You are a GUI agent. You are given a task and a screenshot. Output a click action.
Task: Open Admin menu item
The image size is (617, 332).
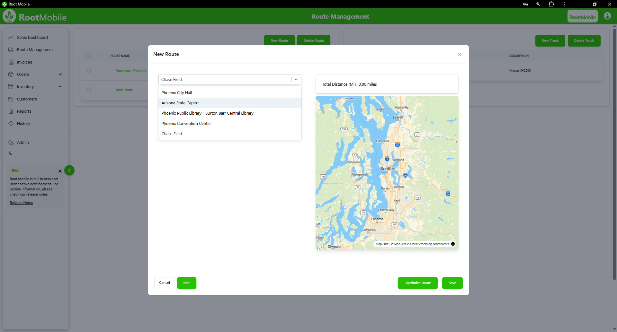(x=23, y=143)
